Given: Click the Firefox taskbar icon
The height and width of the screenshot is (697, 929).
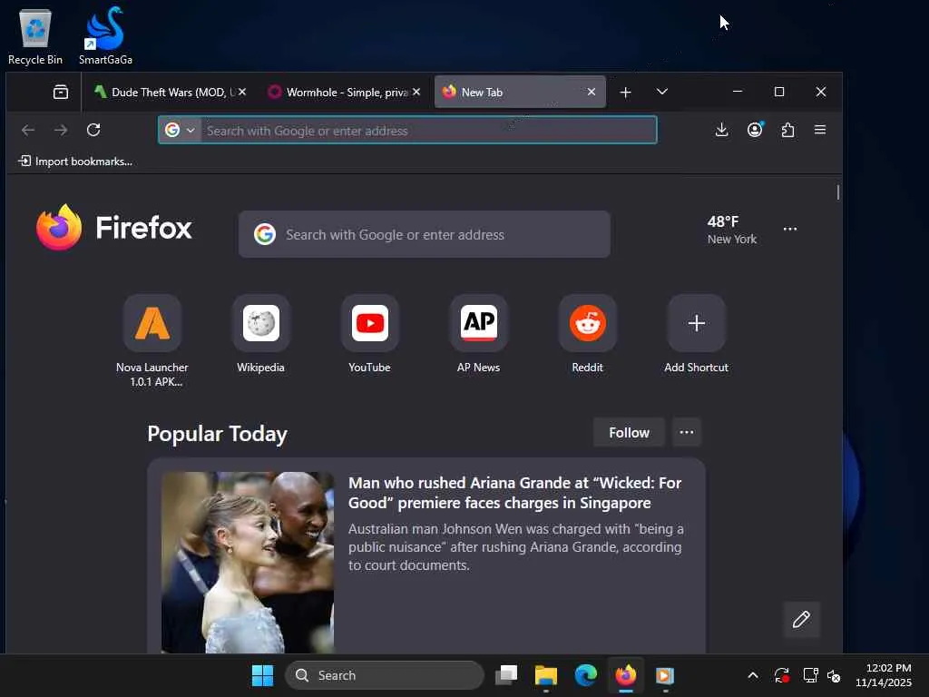Looking at the screenshot, I should pos(626,675).
